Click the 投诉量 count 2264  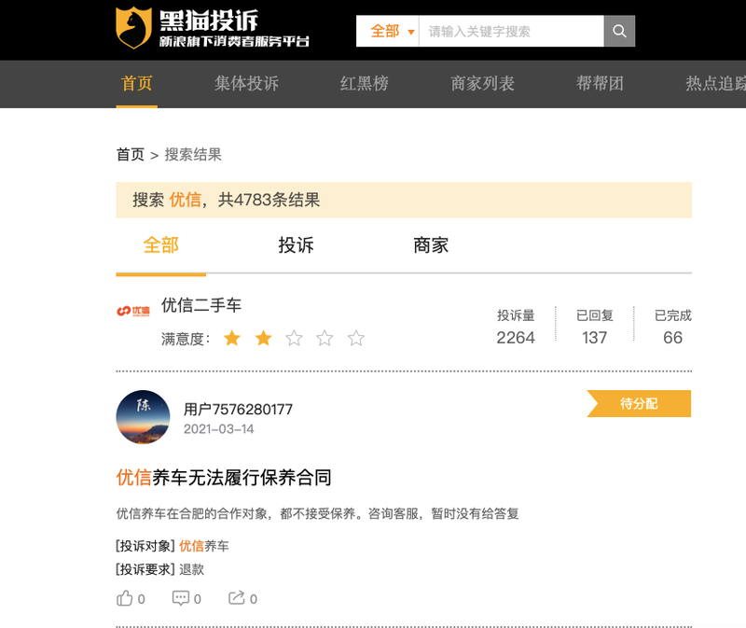click(516, 338)
